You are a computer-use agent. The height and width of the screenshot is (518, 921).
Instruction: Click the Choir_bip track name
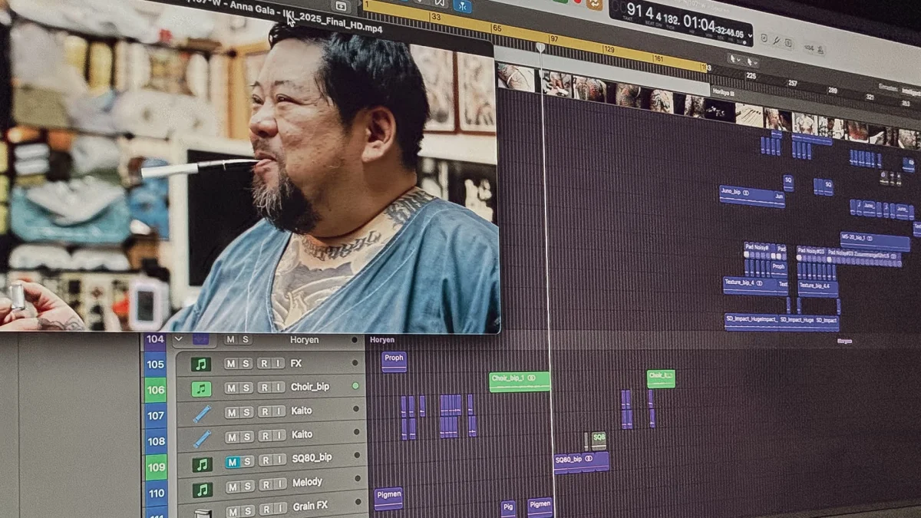[x=310, y=388]
